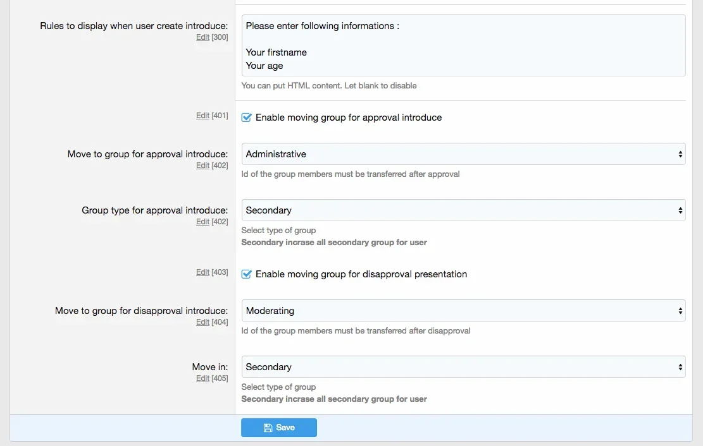703x446 pixels.
Task: Uncheck Enable moving group for disapproval presentation
Action: coord(247,274)
